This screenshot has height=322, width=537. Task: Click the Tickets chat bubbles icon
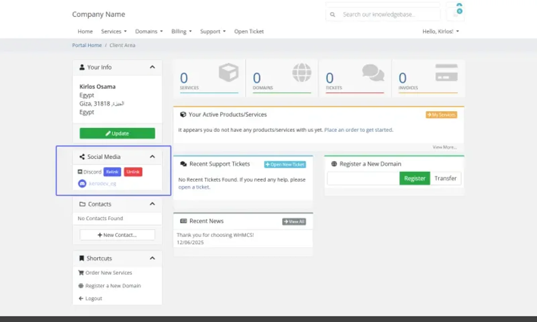click(373, 72)
